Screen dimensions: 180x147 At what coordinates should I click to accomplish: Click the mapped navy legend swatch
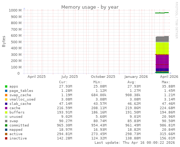[6, 130]
